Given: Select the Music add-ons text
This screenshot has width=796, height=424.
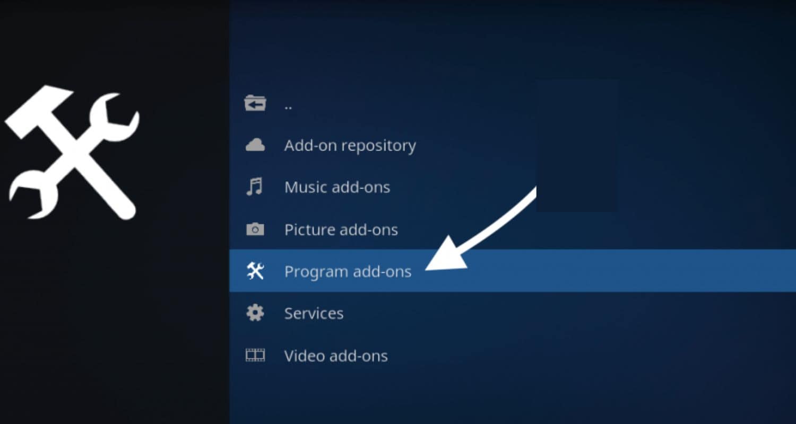Looking at the screenshot, I should 338,187.
